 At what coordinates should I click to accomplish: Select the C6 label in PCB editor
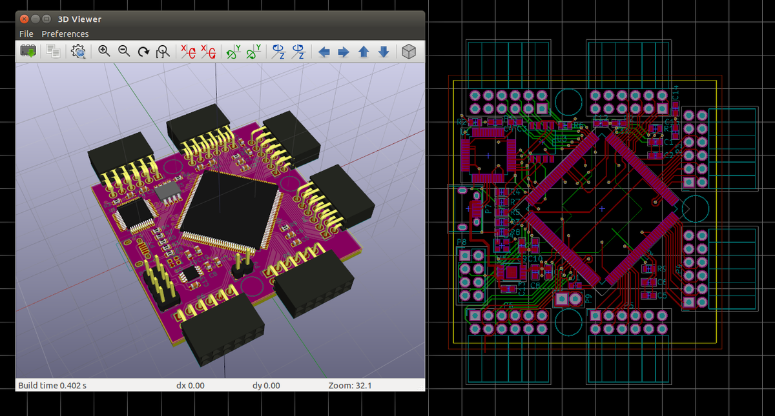click(x=661, y=282)
